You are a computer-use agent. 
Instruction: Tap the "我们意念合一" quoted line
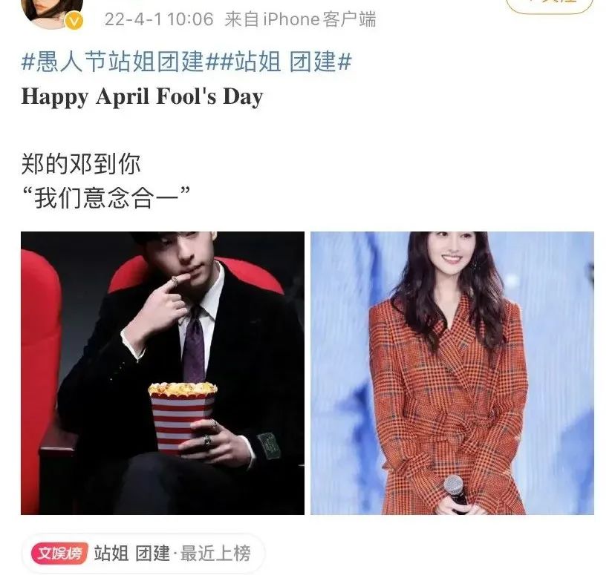tap(106, 197)
